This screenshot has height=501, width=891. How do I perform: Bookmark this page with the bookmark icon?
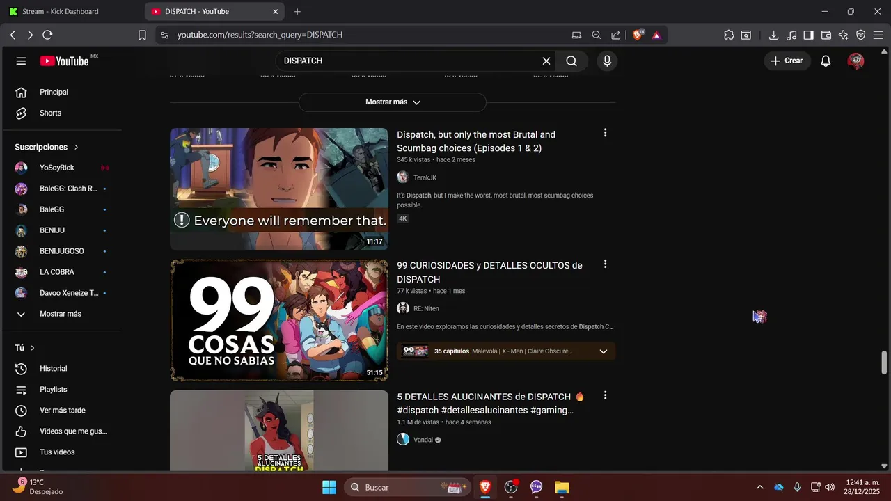[x=142, y=35]
